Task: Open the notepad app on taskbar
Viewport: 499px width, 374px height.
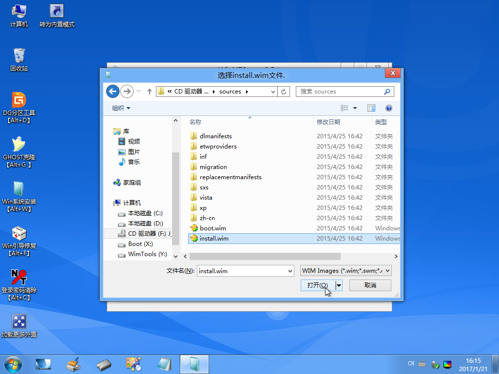Action: [164, 364]
